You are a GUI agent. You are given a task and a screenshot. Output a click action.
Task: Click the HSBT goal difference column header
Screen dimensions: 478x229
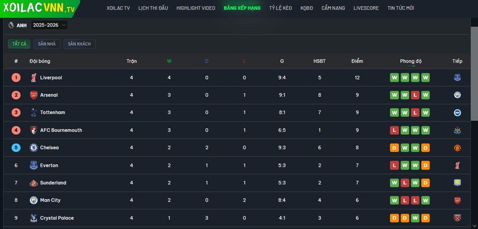point(319,61)
